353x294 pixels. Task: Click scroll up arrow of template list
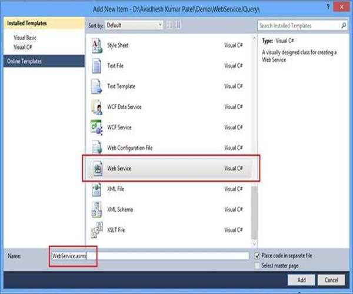click(x=254, y=38)
